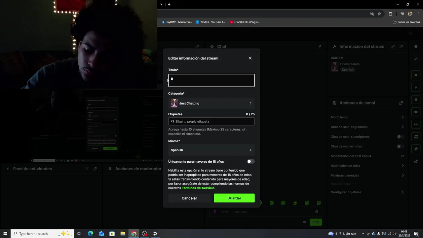Click the Enviar un mensaje chat field
Viewport: 423px width, 238px height.
[x=266, y=212]
